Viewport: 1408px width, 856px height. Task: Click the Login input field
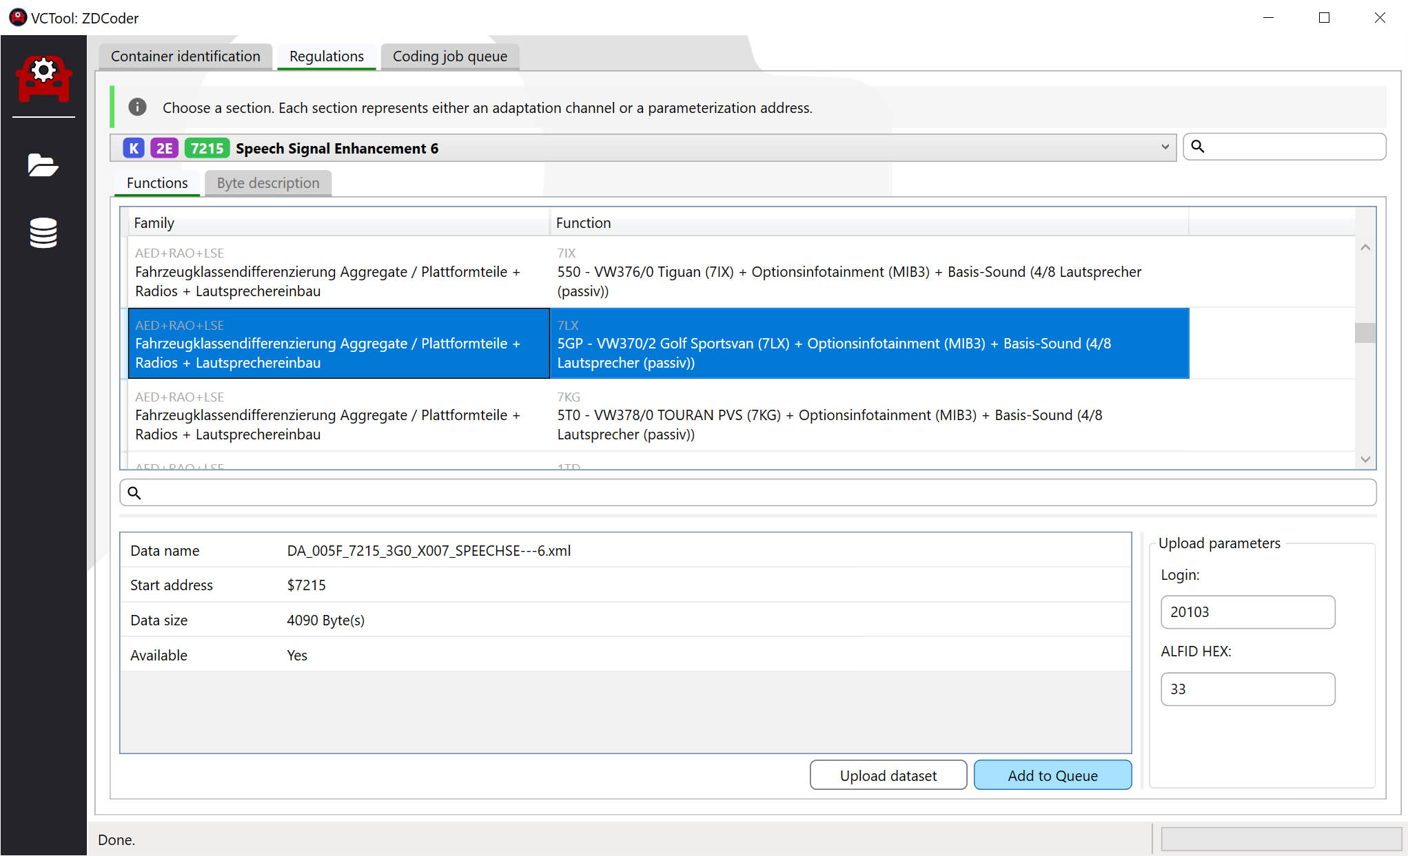[x=1247, y=612]
